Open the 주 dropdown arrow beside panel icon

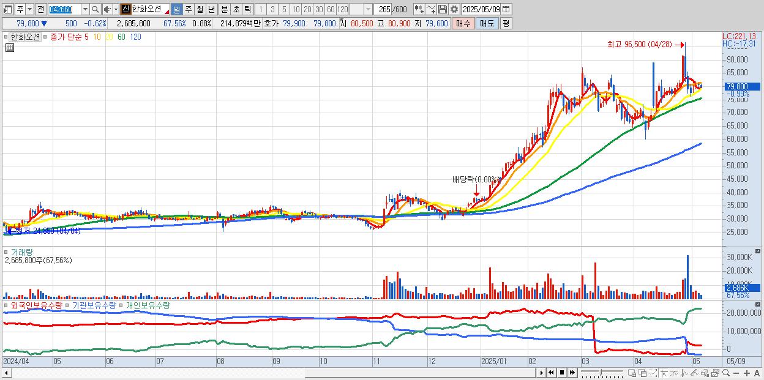tap(29, 9)
